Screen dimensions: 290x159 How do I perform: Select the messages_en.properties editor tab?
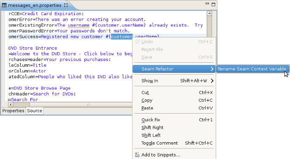tap(35, 5)
